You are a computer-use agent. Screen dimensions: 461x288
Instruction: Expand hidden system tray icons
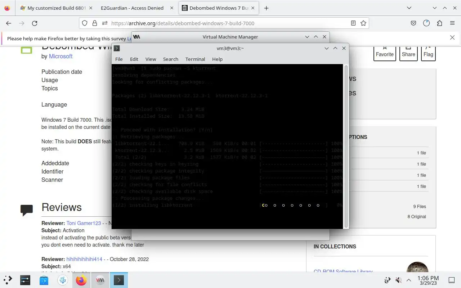click(x=409, y=280)
